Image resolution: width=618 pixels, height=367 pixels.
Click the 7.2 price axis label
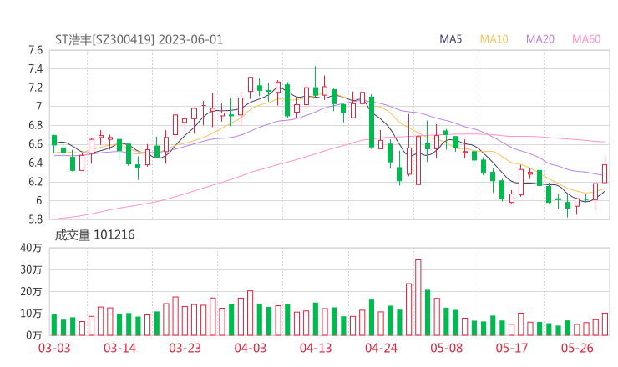pyautogui.click(x=35, y=88)
